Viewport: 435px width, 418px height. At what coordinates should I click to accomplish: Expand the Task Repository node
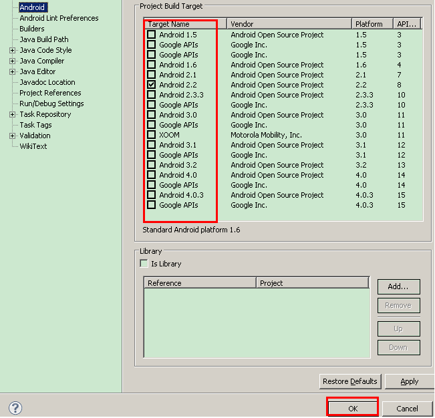[12, 114]
